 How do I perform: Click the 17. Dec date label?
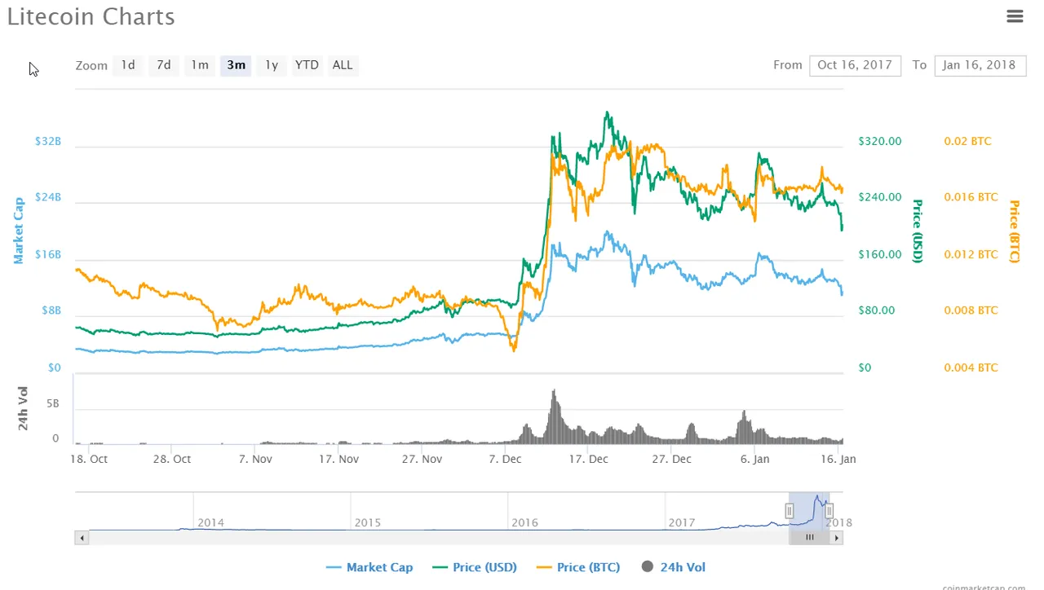tap(588, 459)
